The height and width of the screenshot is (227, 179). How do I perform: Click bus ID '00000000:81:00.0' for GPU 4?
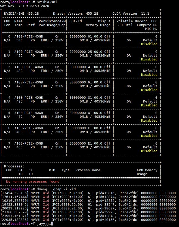point(86,98)
